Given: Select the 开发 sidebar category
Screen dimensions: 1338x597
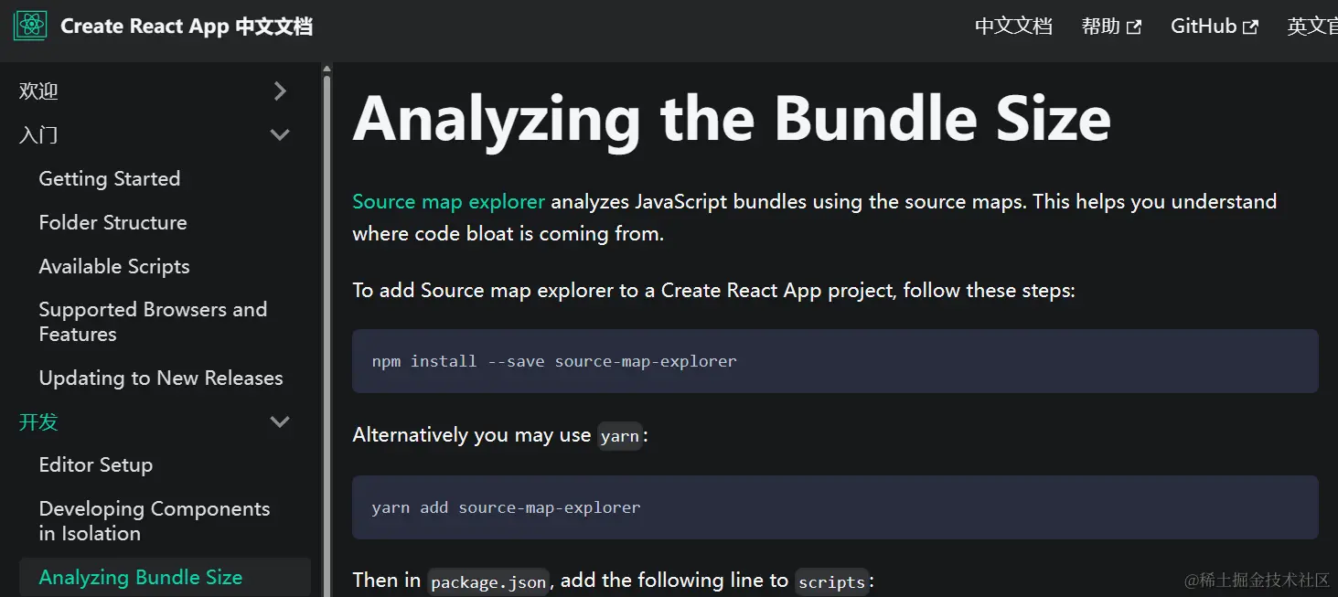Looking at the screenshot, I should tap(38, 421).
